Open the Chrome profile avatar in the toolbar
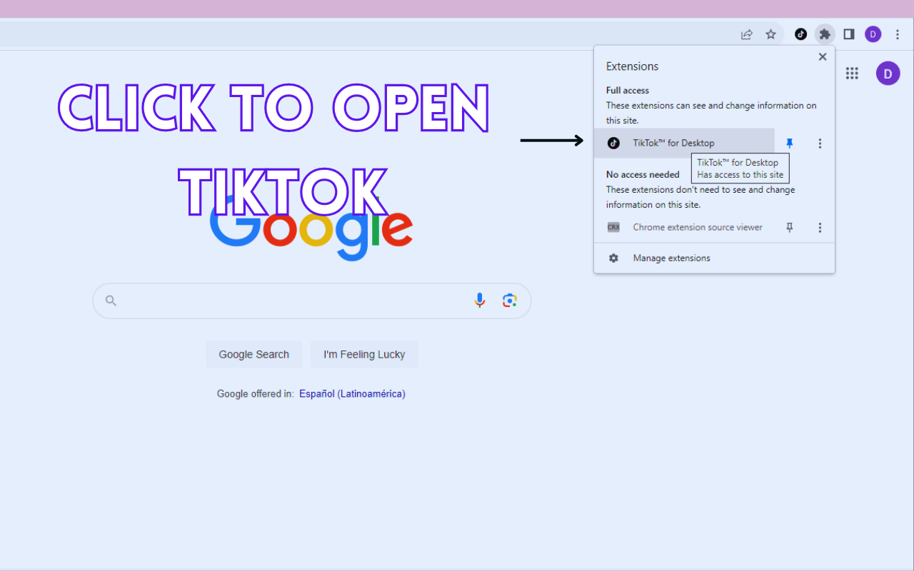This screenshot has height=571, width=914. (x=873, y=34)
